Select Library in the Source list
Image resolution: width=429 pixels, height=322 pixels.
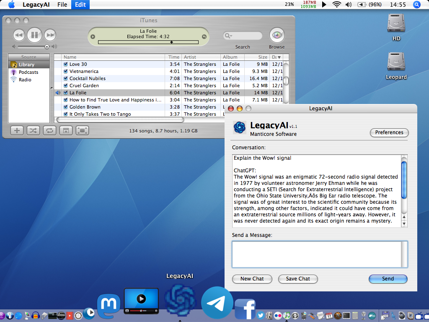point(29,65)
